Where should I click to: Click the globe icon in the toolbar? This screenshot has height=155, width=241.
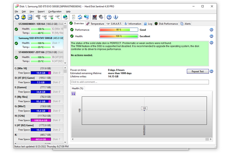[65, 17]
